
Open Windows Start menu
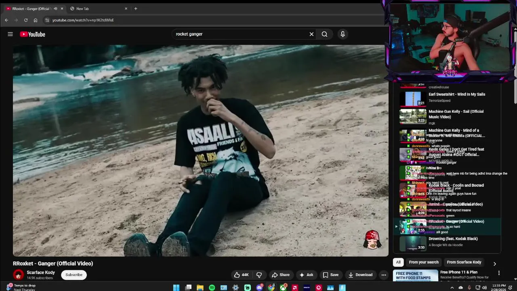point(176,288)
